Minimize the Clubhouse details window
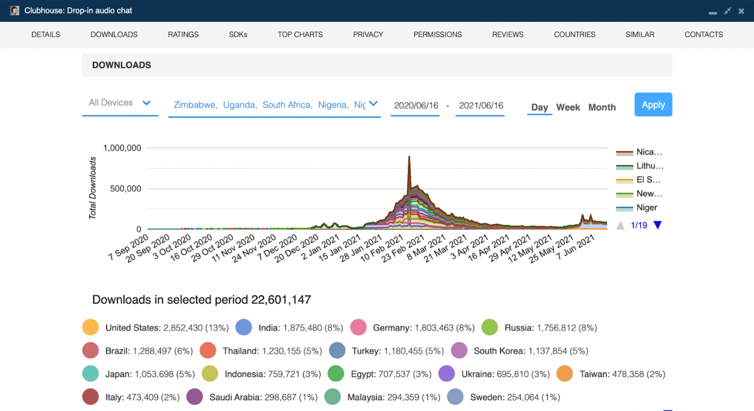The width and height of the screenshot is (754, 411). pos(713,13)
